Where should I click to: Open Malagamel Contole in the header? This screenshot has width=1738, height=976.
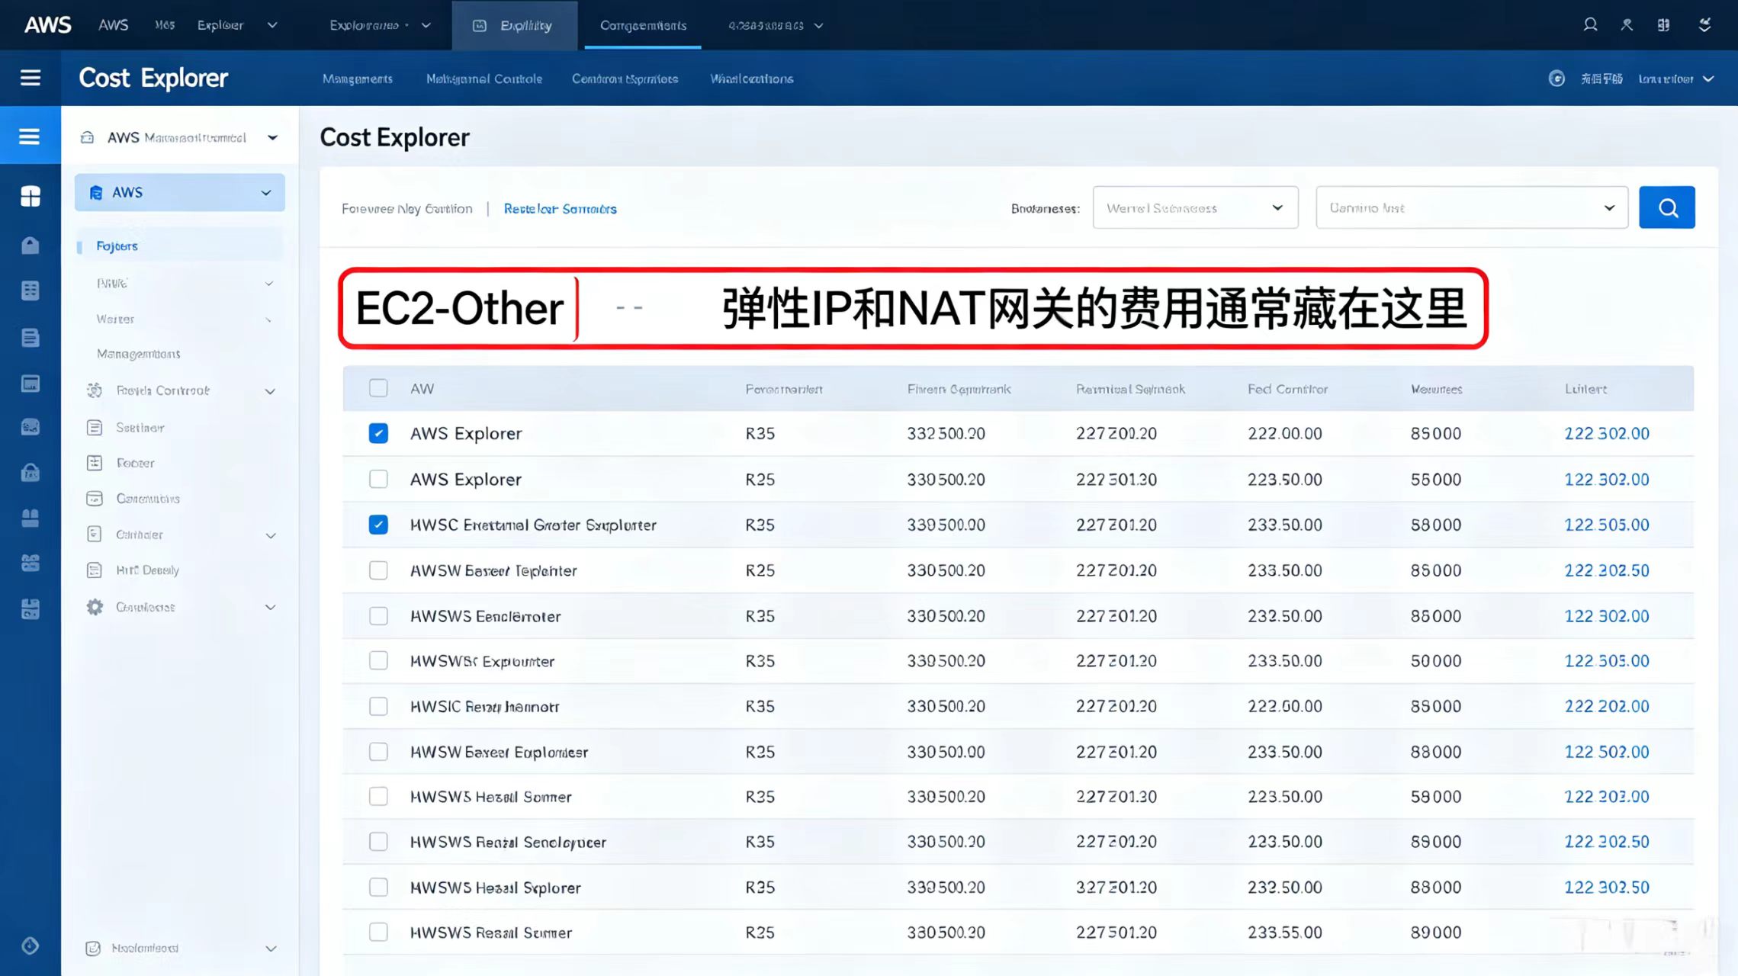[x=484, y=79]
